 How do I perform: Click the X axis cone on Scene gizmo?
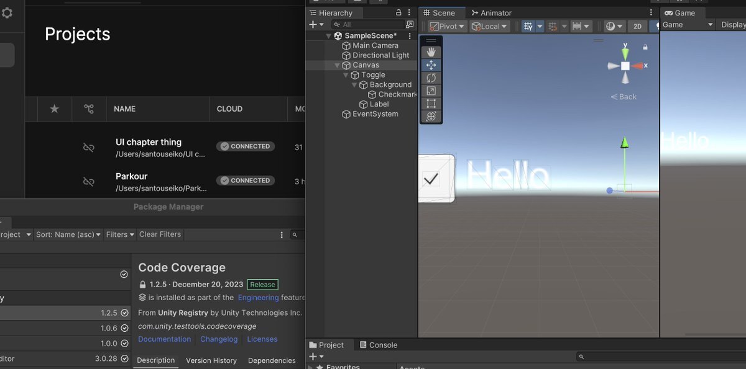tap(638, 66)
